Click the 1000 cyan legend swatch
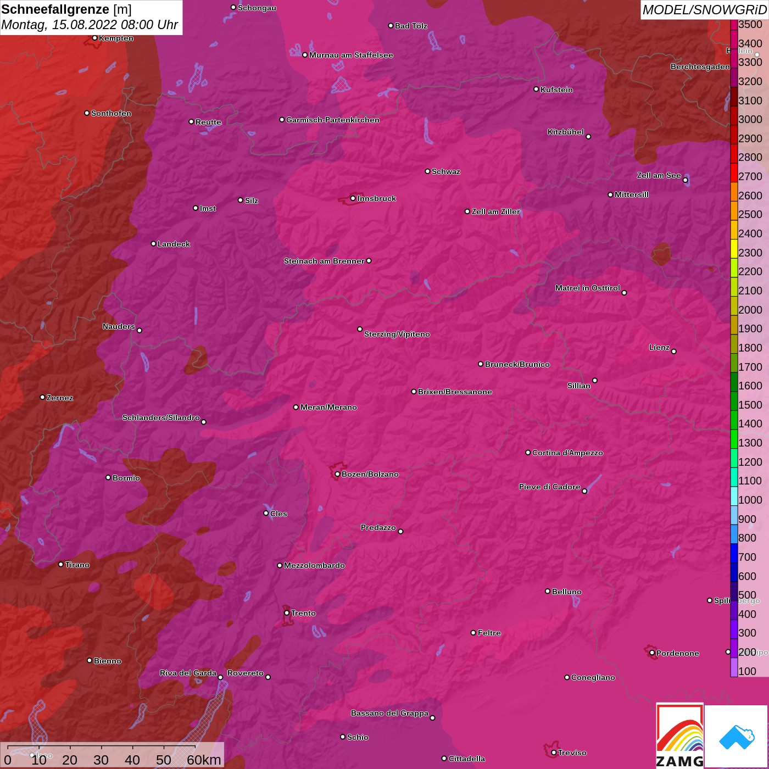This screenshot has height=769, width=769. [x=734, y=495]
